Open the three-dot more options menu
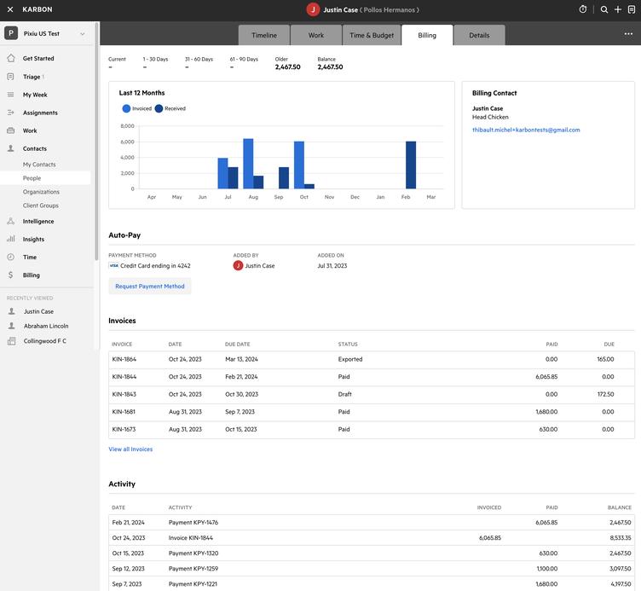Screen dimensions: 641x591 point(628,34)
